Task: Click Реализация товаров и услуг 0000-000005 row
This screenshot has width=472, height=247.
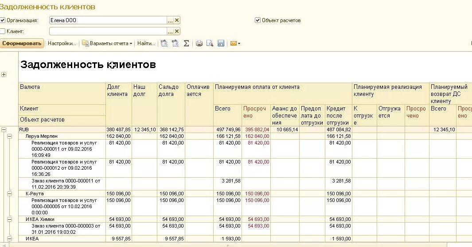Action: coord(62,206)
